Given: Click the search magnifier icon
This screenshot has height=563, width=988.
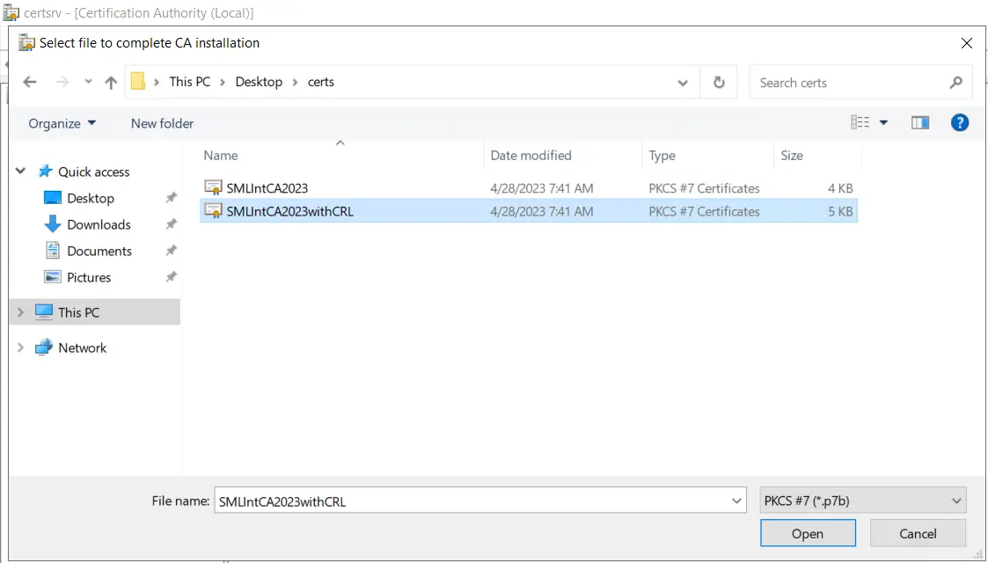Looking at the screenshot, I should [x=955, y=83].
